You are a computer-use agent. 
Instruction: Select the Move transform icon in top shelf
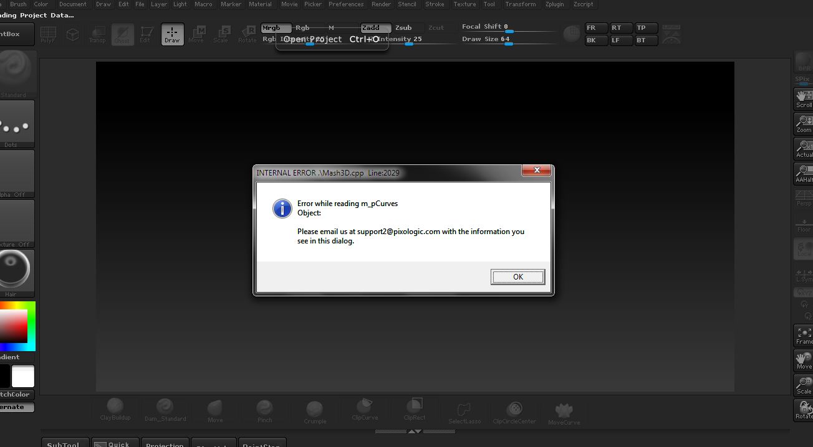click(196, 34)
